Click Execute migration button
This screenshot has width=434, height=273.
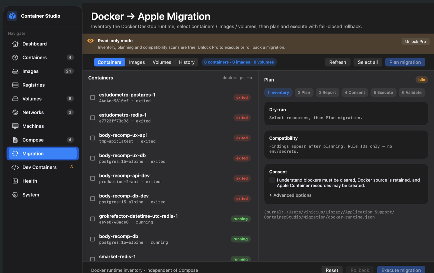pos(401,270)
